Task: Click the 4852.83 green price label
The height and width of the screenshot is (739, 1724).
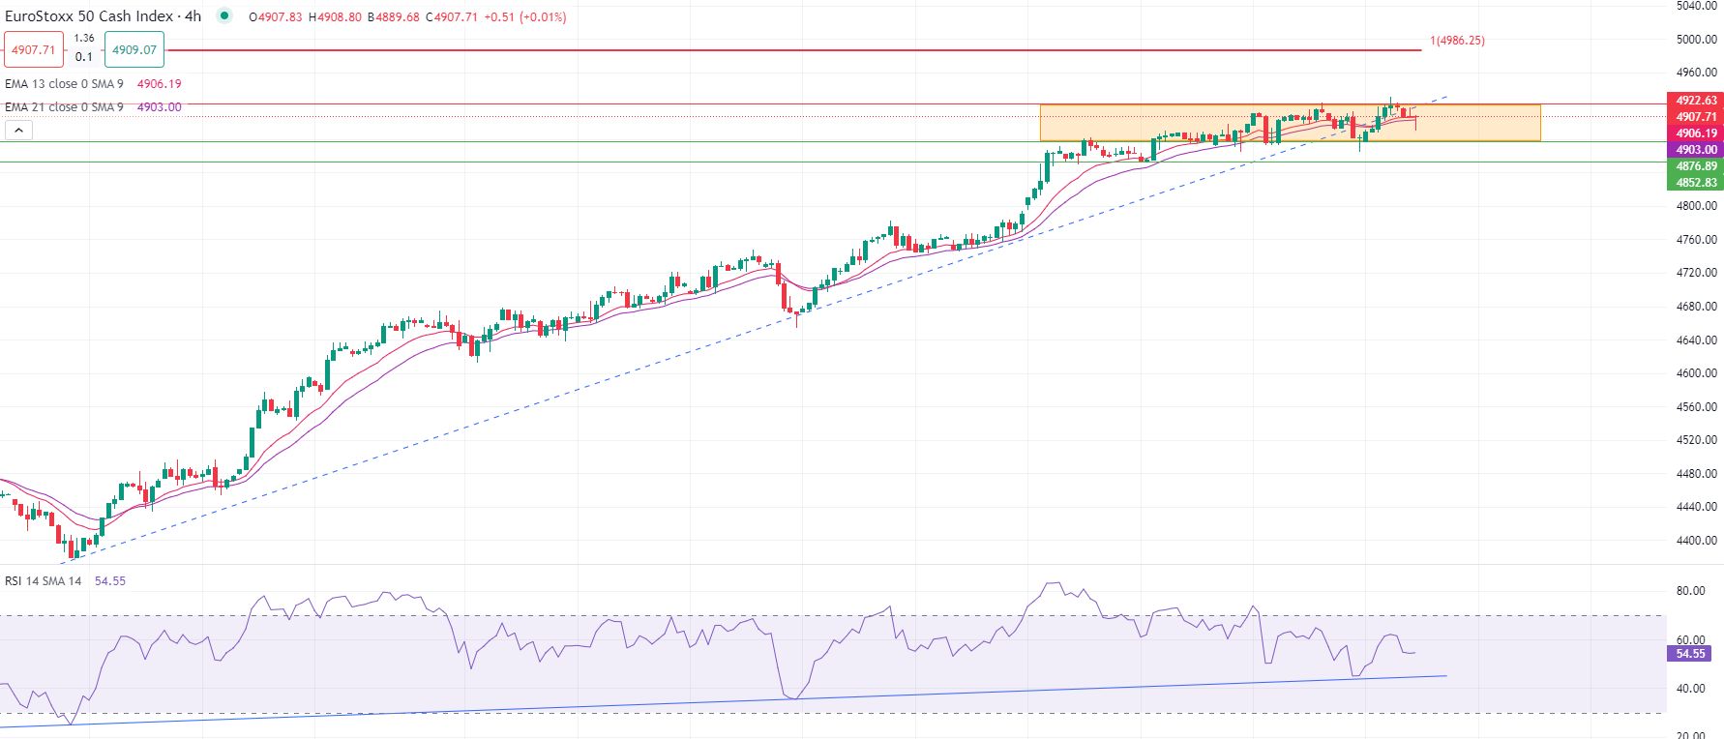Action: 1696,183
